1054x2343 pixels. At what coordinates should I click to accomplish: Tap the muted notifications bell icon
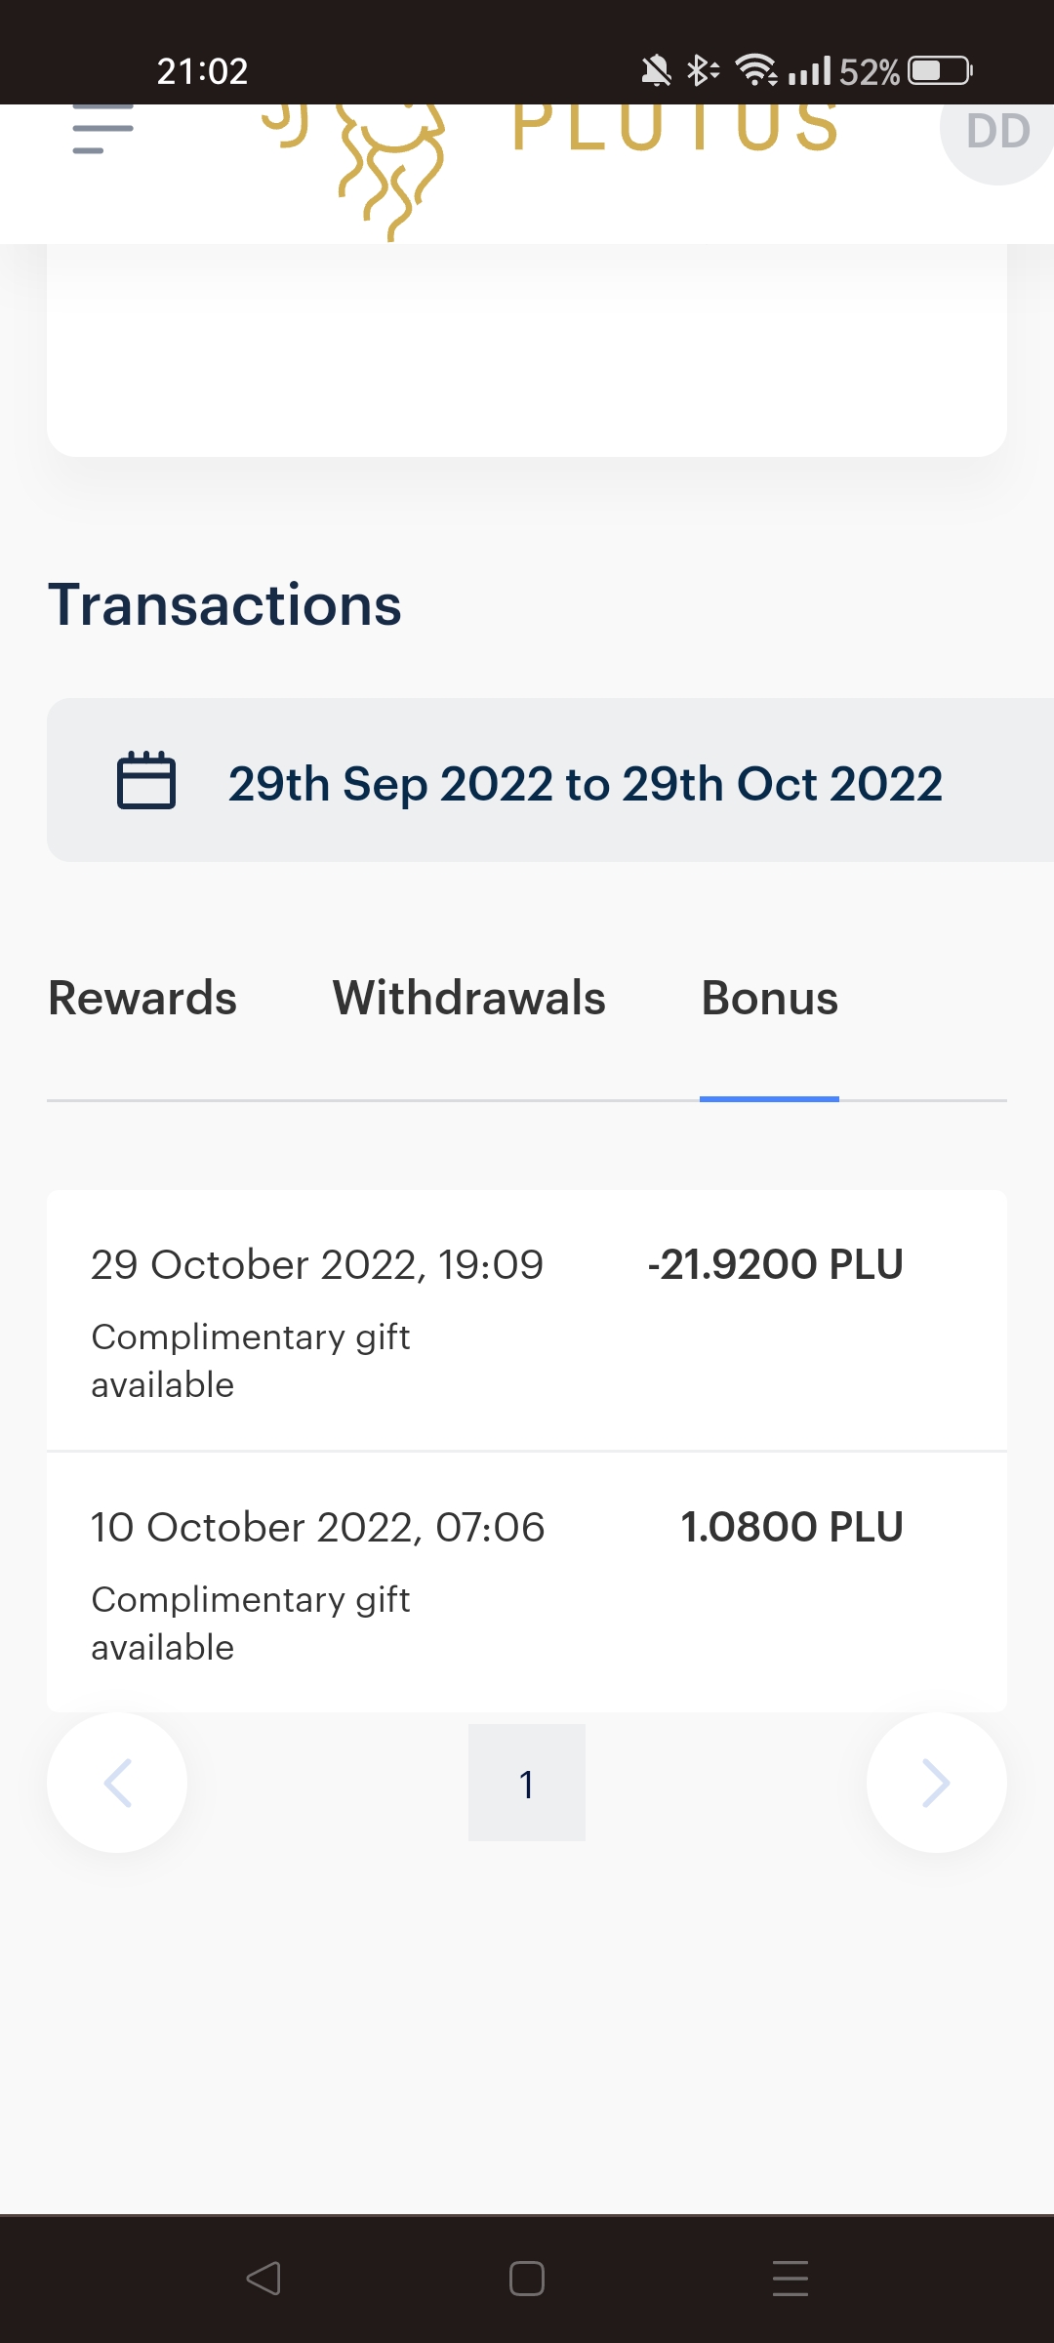pyautogui.click(x=656, y=70)
